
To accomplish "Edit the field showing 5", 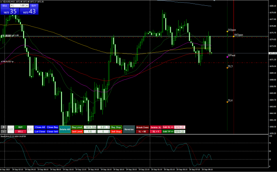I will coord(104,132).
